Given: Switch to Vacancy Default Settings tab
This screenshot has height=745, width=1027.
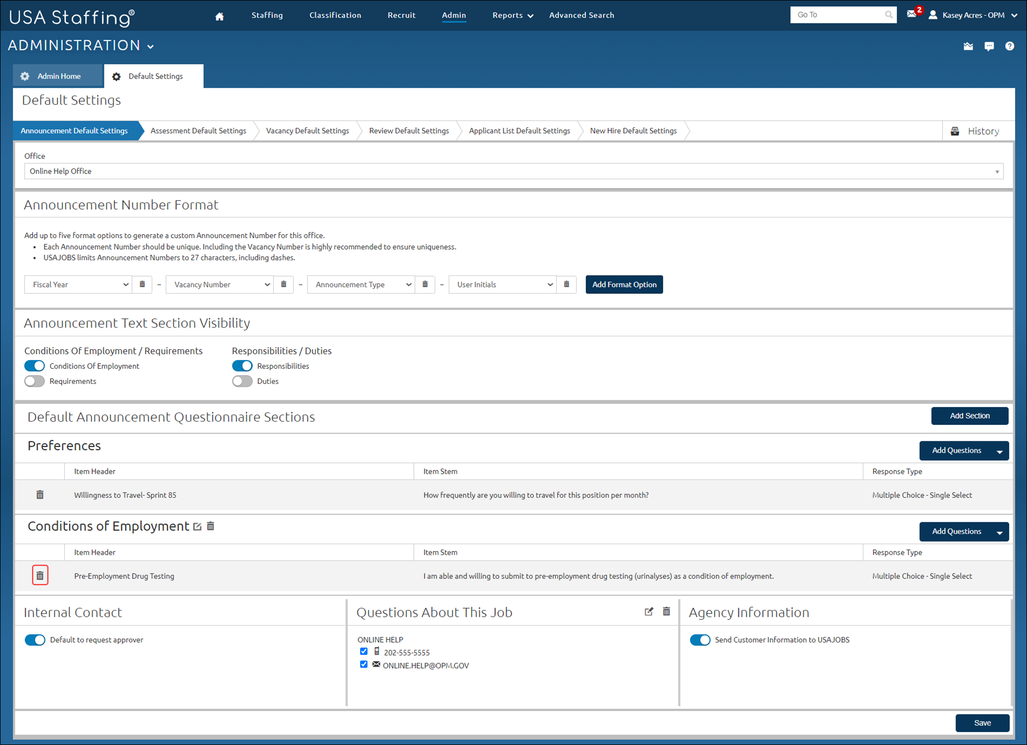Looking at the screenshot, I should pos(307,131).
